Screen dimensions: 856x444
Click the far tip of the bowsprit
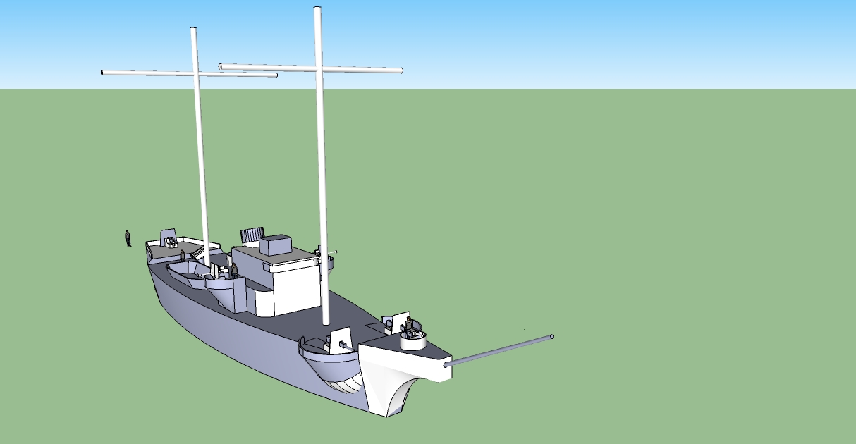click(x=551, y=337)
